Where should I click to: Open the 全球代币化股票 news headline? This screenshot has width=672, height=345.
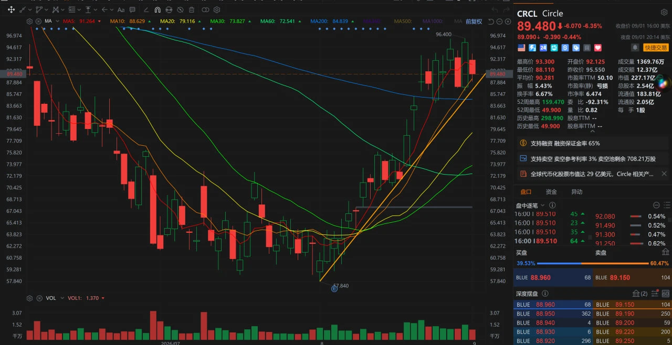(x=592, y=174)
